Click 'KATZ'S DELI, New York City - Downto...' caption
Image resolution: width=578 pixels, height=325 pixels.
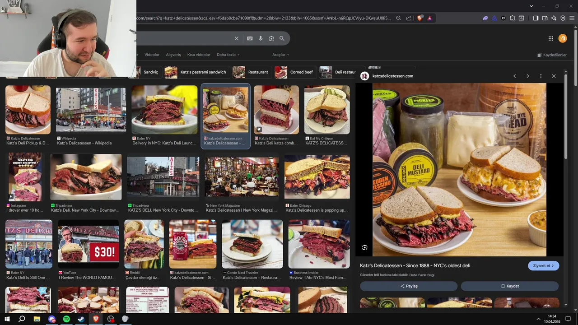coord(163,210)
